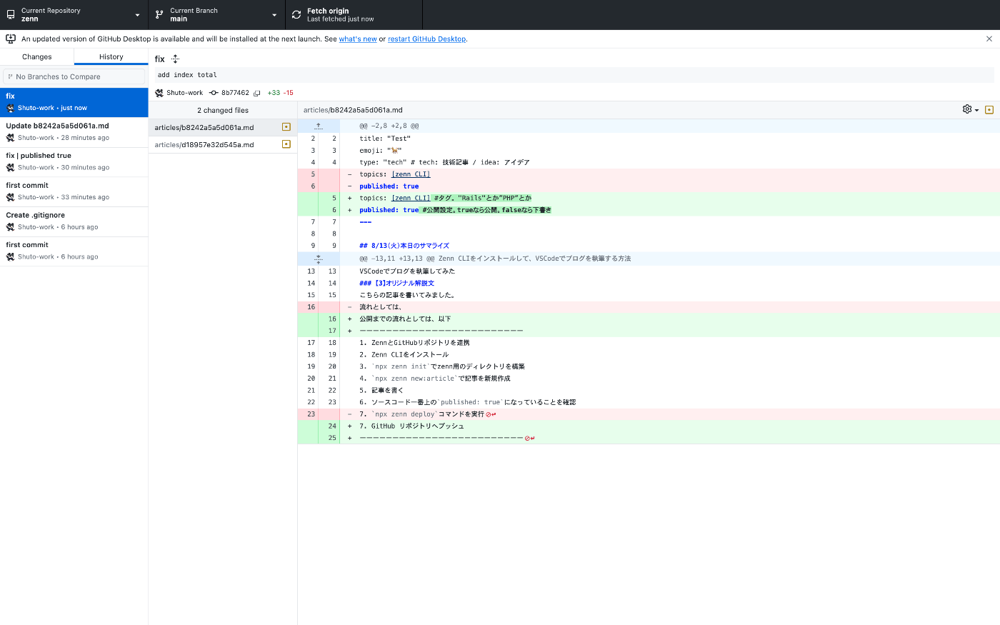Image resolution: width=1000 pixels, height=625 pixels.
Task: Click the "restart GitHub Desktop" link
Action: click(x=426, y=39)
